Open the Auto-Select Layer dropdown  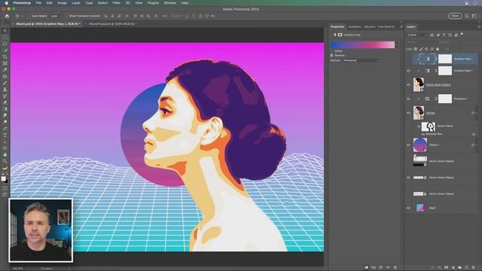[x=56, y=16]
